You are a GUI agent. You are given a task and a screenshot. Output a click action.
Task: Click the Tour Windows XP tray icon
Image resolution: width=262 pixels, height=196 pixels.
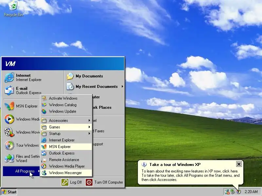pyautogui.click(x=239, y=192)
